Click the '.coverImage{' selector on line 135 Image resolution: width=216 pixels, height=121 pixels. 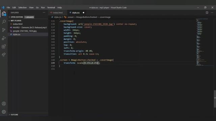(x=66, y=21)
